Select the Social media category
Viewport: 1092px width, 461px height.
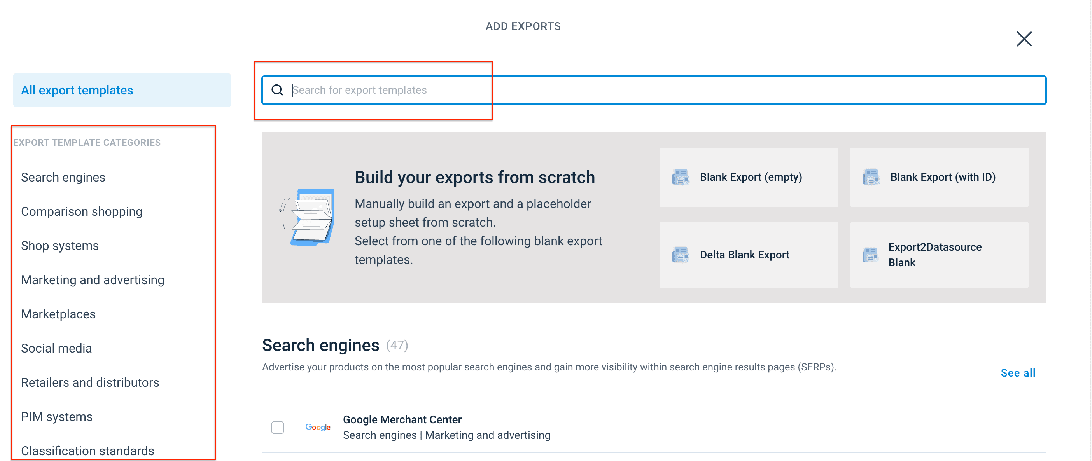(56, 348)
